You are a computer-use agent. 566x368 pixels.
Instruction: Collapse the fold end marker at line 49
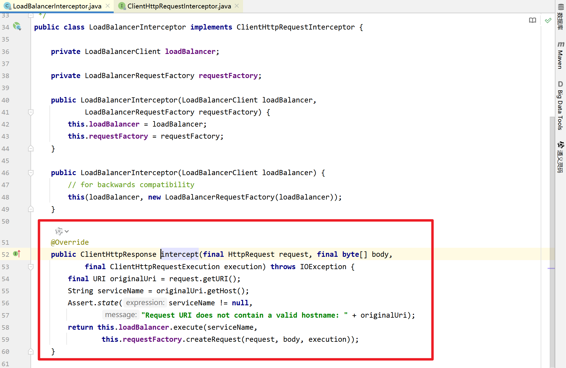tap(30, 209)
